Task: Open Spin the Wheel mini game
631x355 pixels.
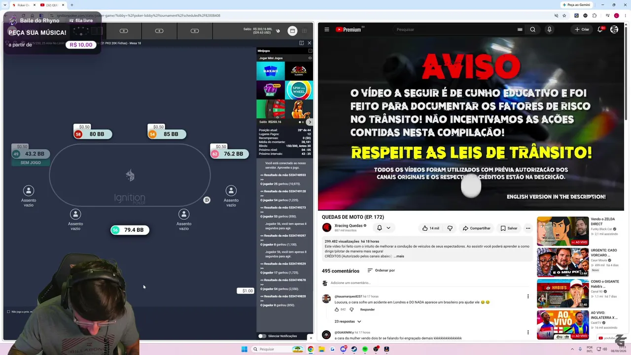Action: click(x=299, y=90)
